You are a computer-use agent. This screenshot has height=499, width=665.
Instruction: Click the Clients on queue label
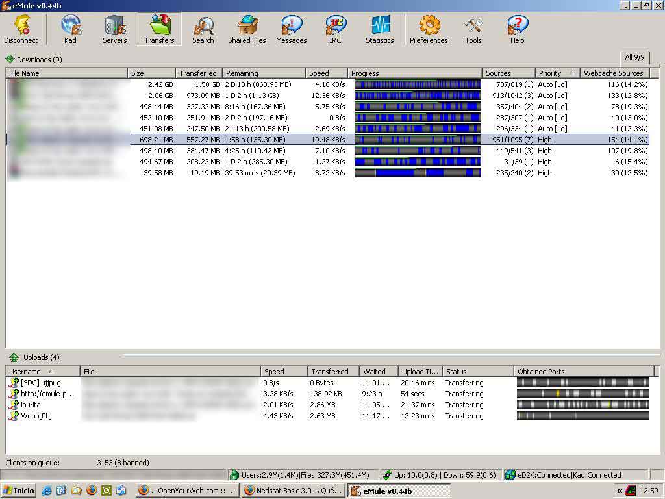(32, 463)
